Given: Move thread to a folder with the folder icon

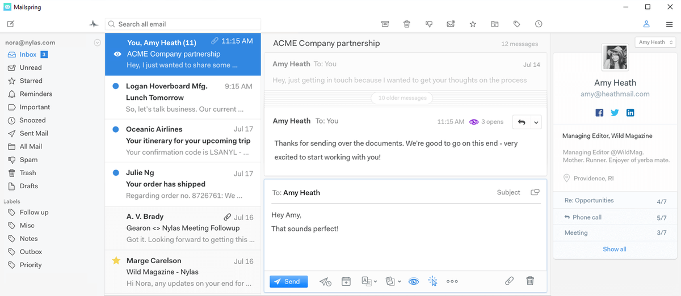Looking at the screenshot, I should [x=495, y=24].
